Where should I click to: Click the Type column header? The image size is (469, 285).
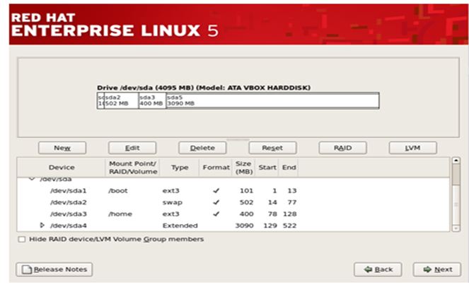(180, 168)
